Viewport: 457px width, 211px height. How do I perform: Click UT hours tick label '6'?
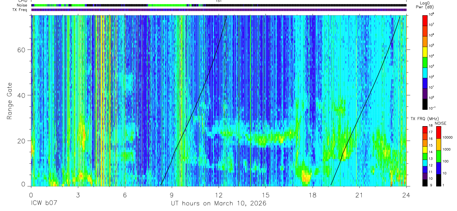pyautogui.click(x=125, y=195)
